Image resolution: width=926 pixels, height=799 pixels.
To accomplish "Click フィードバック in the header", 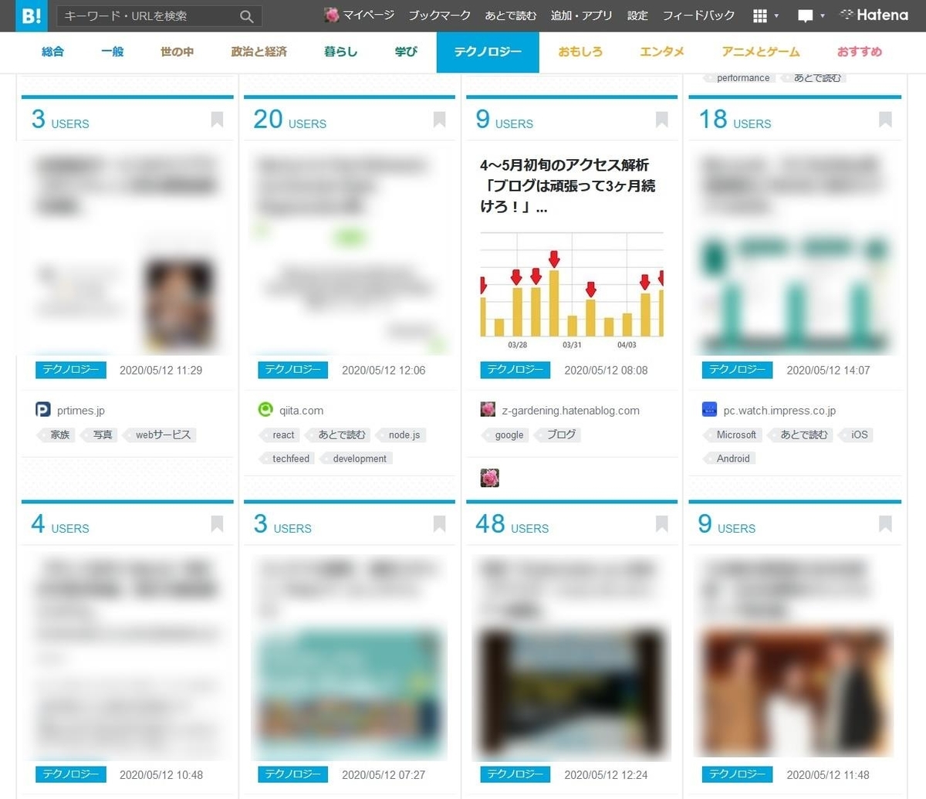I will point(698,15).
